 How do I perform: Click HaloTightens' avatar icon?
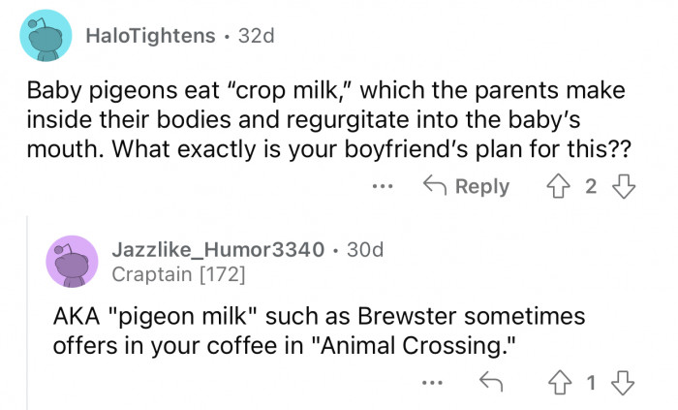[x=45, y=36]
